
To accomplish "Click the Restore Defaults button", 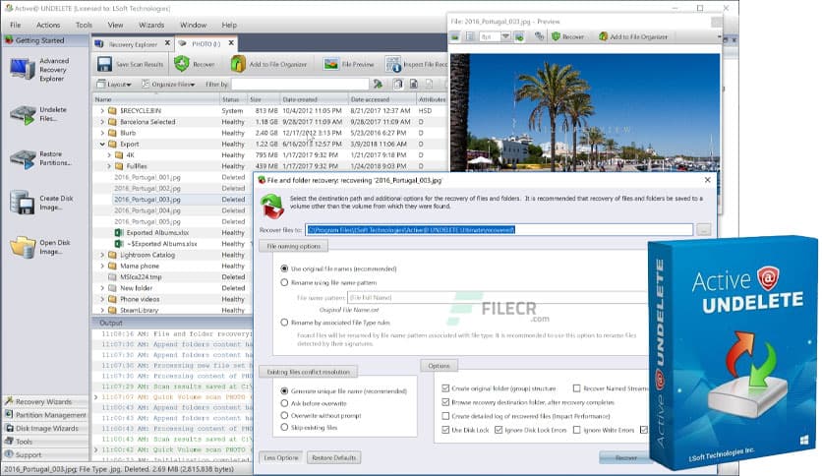I will (x=332, y=457).
